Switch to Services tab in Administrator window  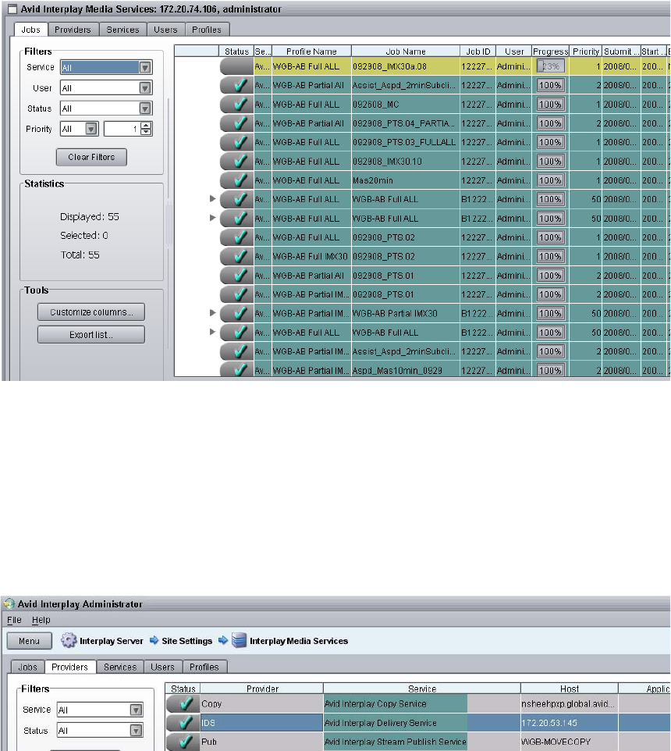click(x=120, y=667)
